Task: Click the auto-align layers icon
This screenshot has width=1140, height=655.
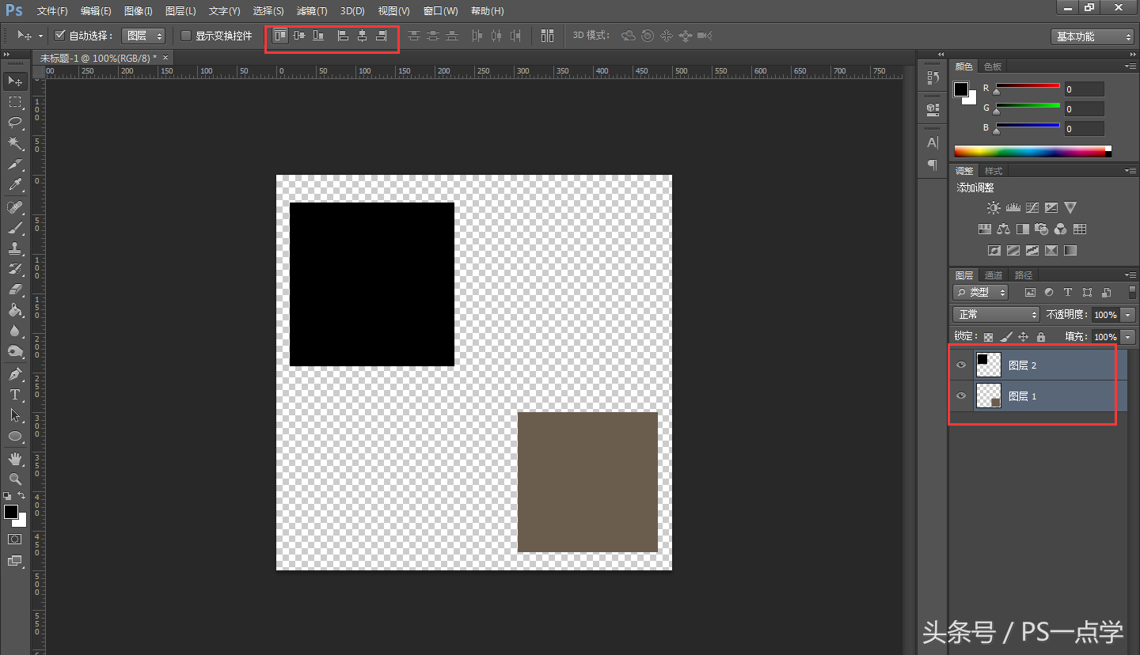Action: [x=547, y=36]
